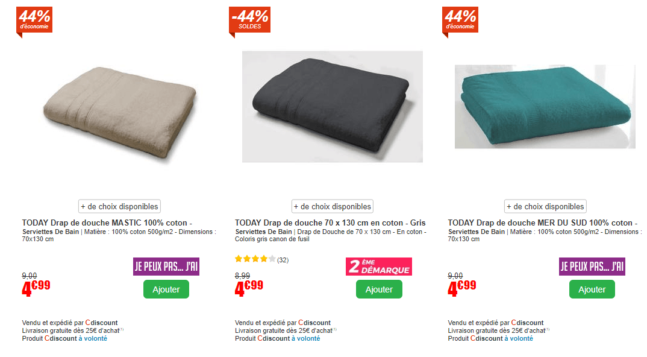
Task: Click 'à volonté' link under the MASTIC towel
Action: [93, 338]
